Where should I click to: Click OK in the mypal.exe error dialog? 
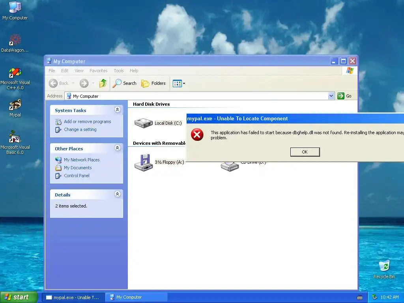click(305, 152)
